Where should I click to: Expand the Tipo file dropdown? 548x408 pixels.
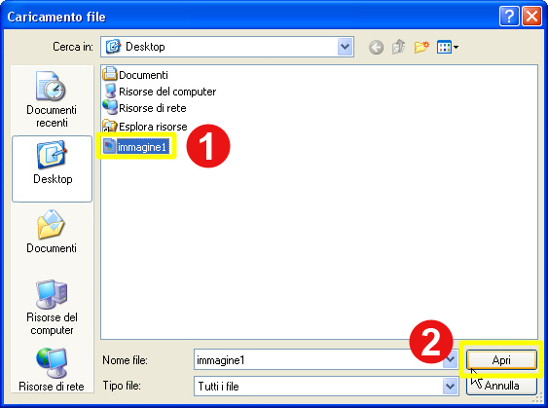tap(450, 386)
